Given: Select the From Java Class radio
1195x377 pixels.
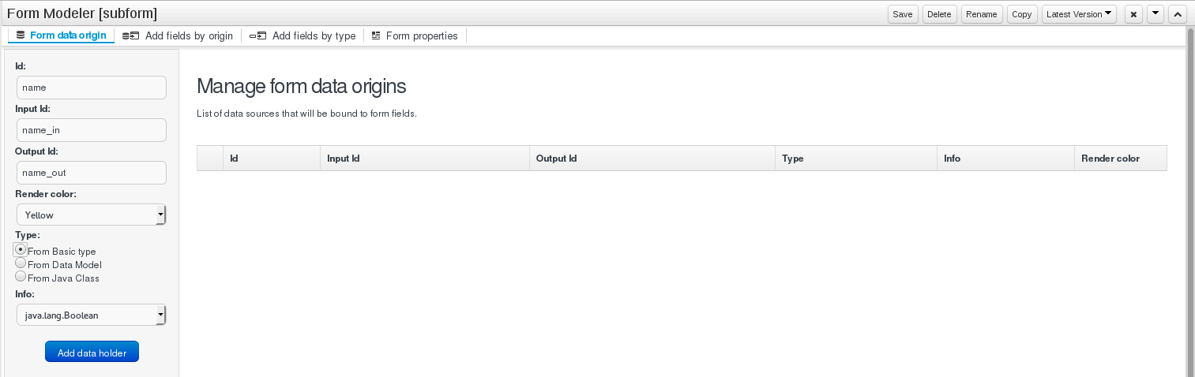Looking at the screenshot, I should pyautogui.click(x=21, y=277).
